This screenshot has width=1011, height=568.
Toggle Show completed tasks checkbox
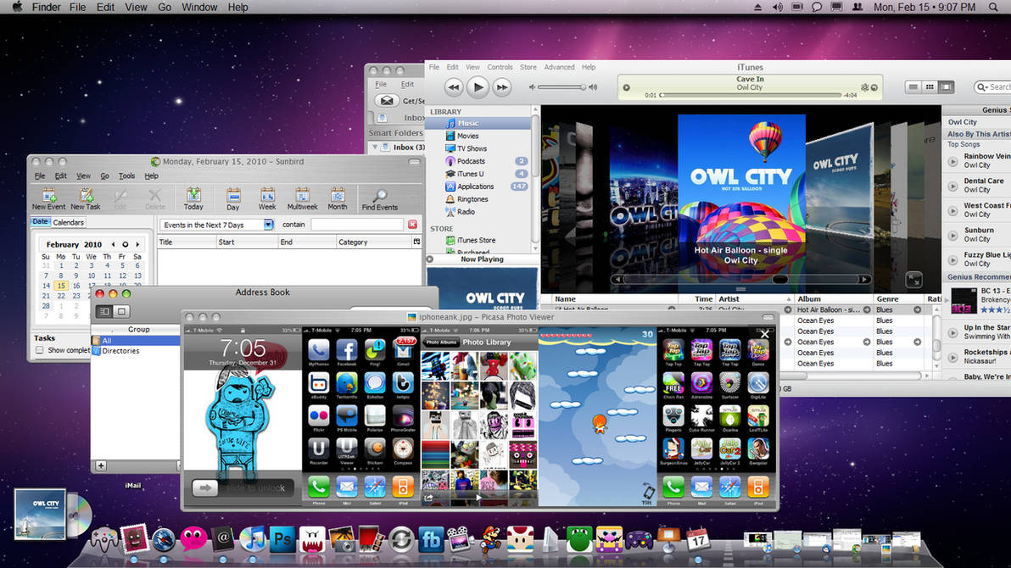[40, 350]
